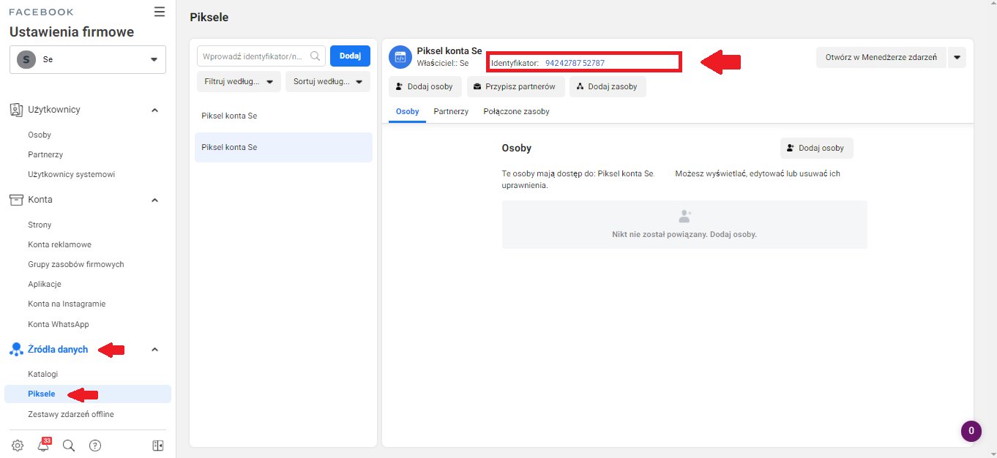Click the pixel identifier number 942427875 2787
997x458 pixels.
575,63
